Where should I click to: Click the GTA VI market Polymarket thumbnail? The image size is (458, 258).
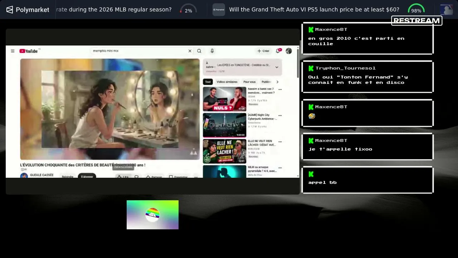(219, 10)
